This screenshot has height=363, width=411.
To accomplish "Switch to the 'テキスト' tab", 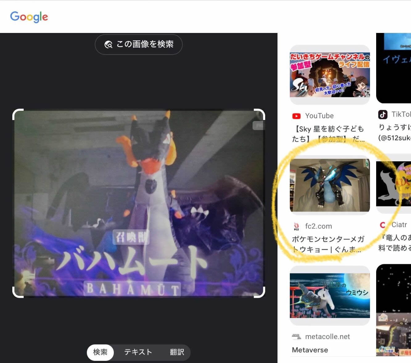I will coord(138,352).
